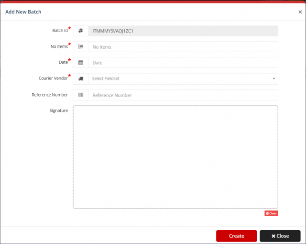306x244 pixels.
Task: Click the barcode icon for Reference Number
Action: click(x=80, y=95)
